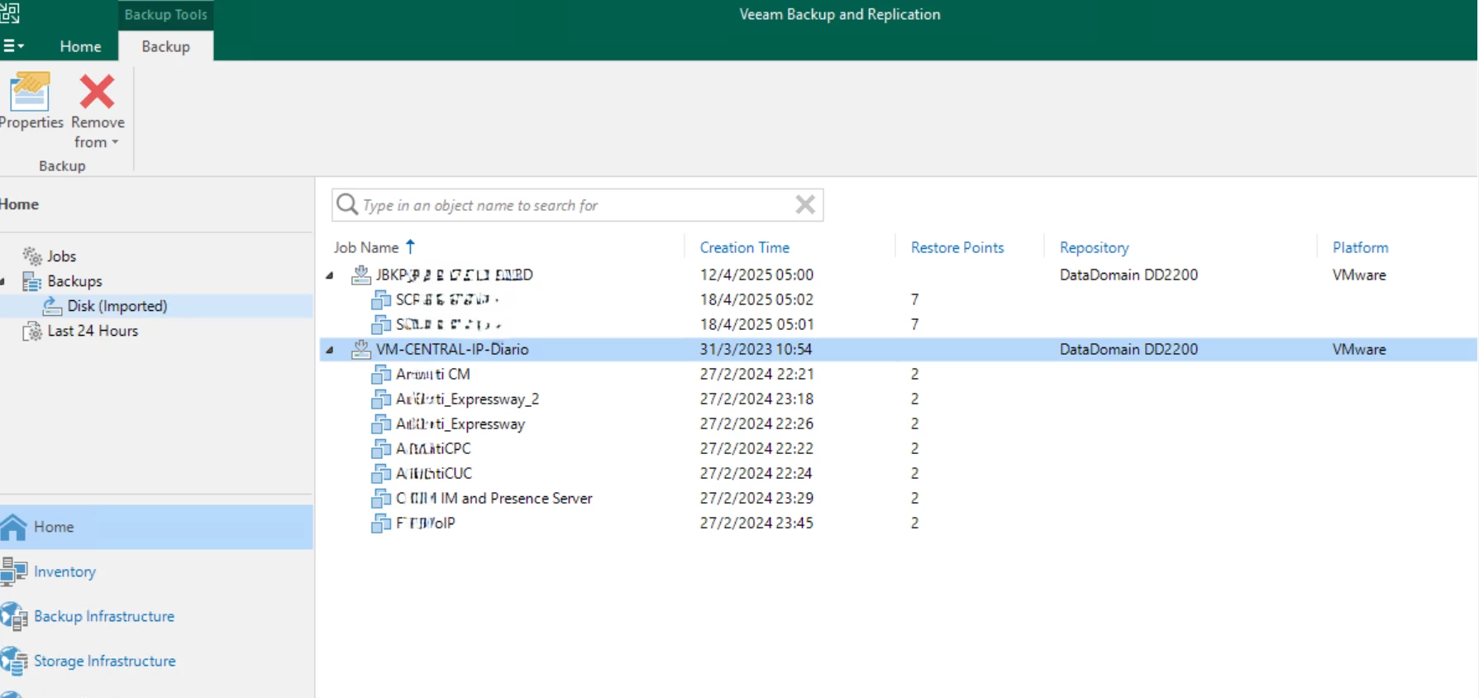
Task: Collapse the Backups tree node arrow
Action: click(x=3, y=281)
